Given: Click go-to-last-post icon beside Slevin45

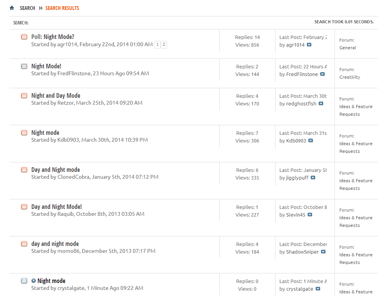Looking at the screenshot, I should click(x=310, y=215).
